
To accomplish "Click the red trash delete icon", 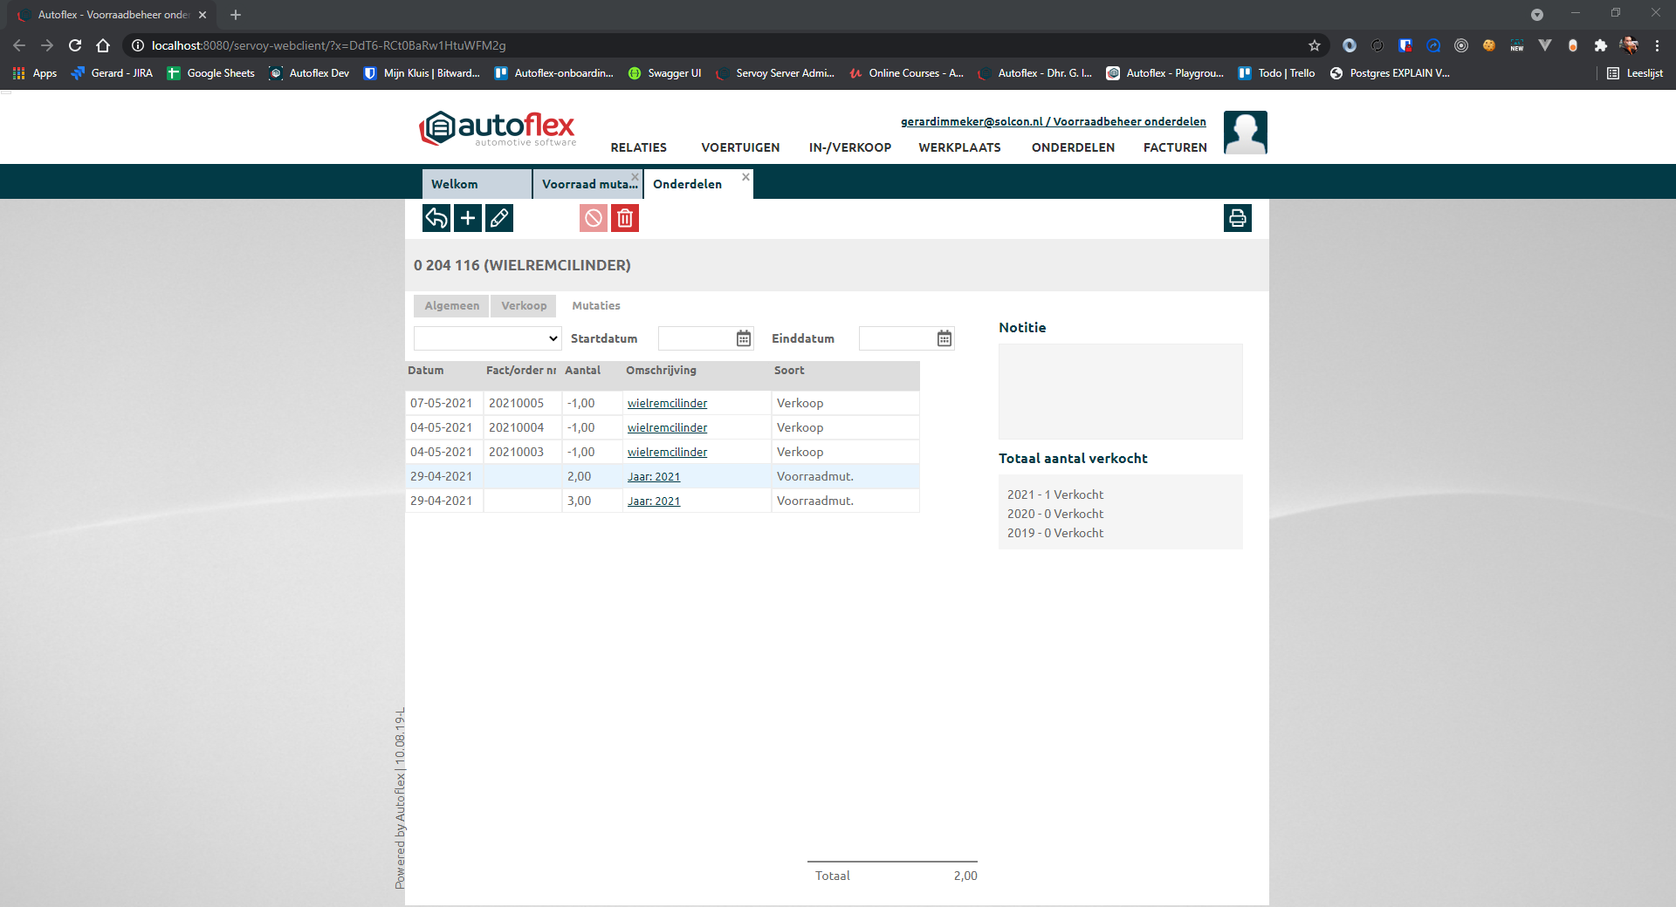I will tap(625, 218).
